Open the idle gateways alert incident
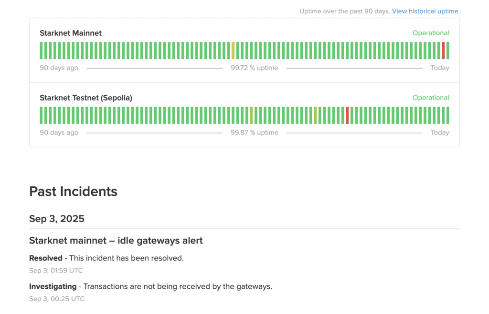489x314 pixels. coord(116,241)
